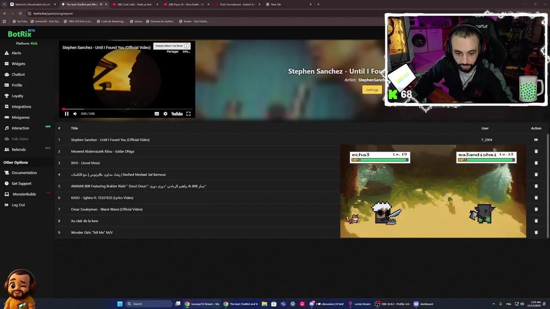
Task: Click Partager in video overlay
Action: [x=172, y=51]
